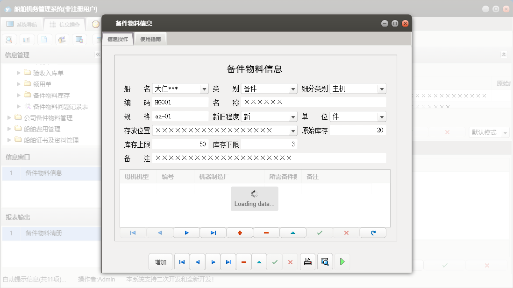
Task: Edit a record using the blue triangle icon
Action: tap(293, 232)
